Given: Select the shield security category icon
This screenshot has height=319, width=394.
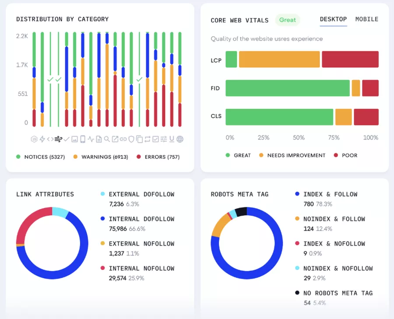Looking at the screenshot, I should click(130, 139).
